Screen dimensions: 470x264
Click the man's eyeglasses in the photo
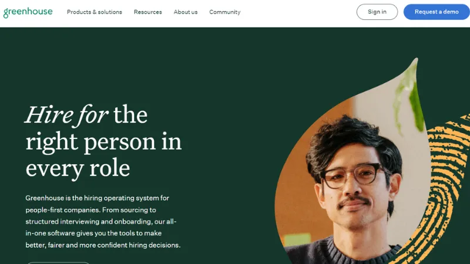pyautogui.click(x=352, y=175)
